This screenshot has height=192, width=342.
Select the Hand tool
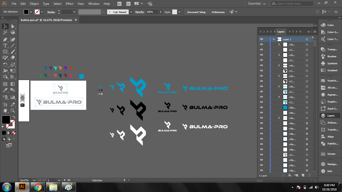[x=5, y=110]
